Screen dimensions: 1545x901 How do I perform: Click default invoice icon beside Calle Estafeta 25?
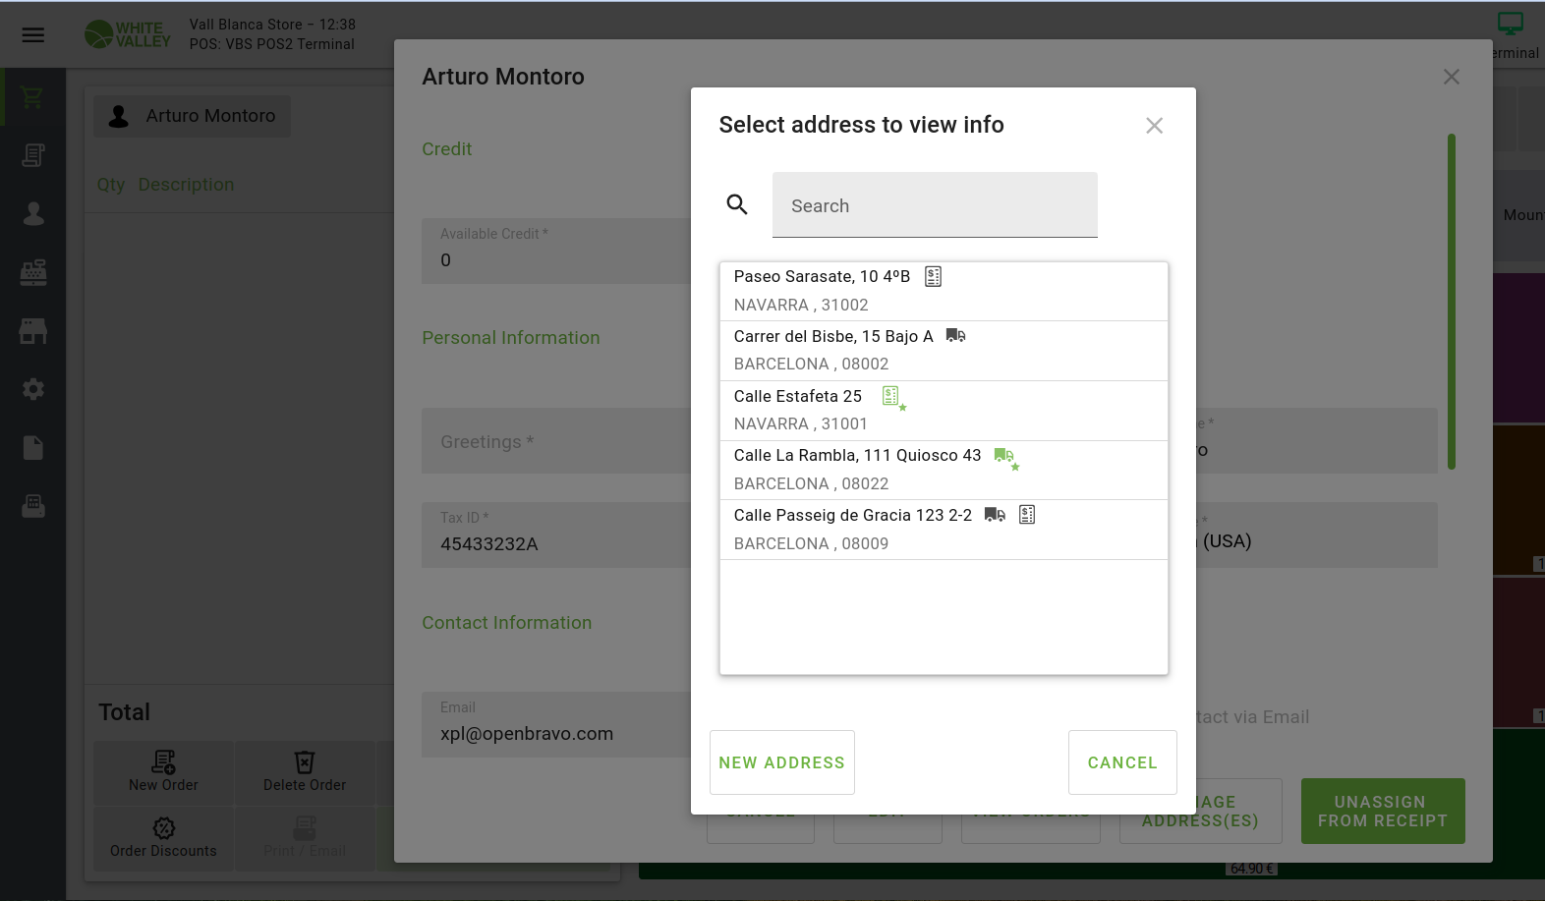click(x=892, y=397)
